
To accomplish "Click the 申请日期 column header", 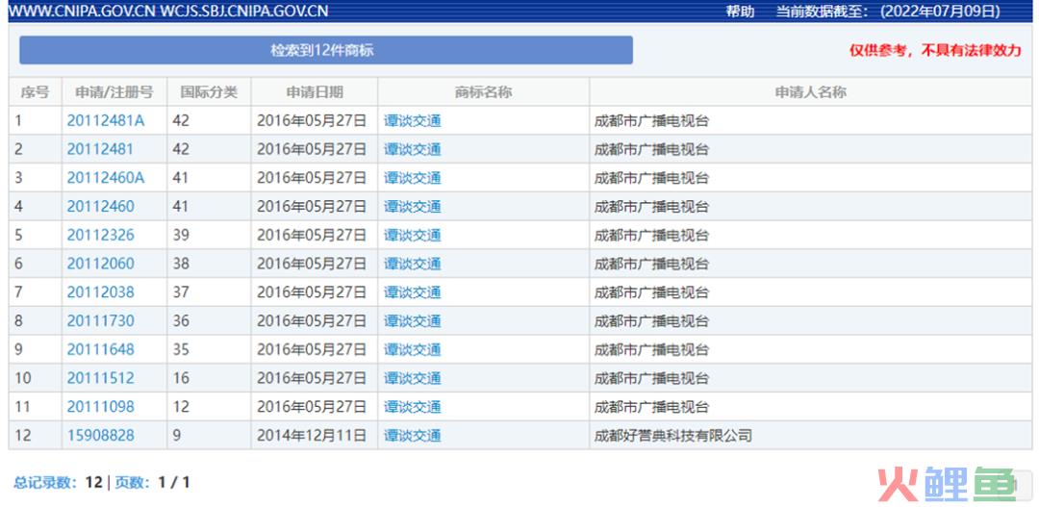I will [314, 92].
